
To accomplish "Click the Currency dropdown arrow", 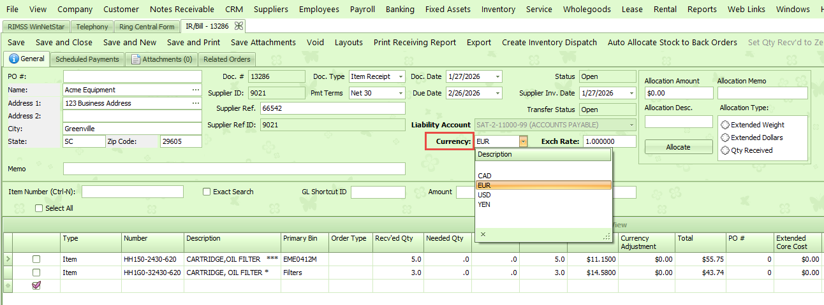I will [523, 141].
